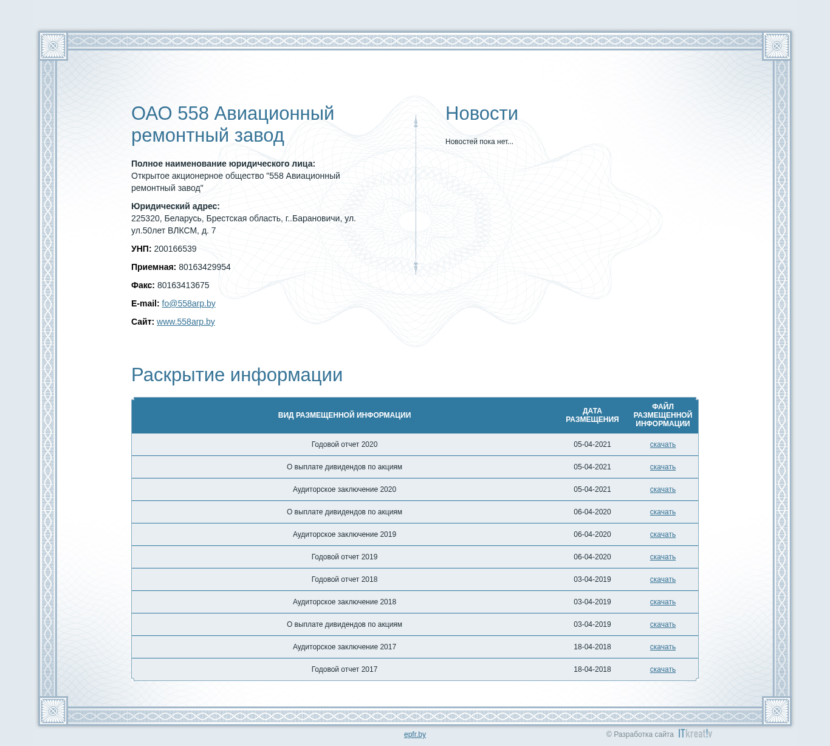Download О выплате дивидендов dated 03-04-2019
The height and width of the screenshot is (746, 830).
pos(662,624)
